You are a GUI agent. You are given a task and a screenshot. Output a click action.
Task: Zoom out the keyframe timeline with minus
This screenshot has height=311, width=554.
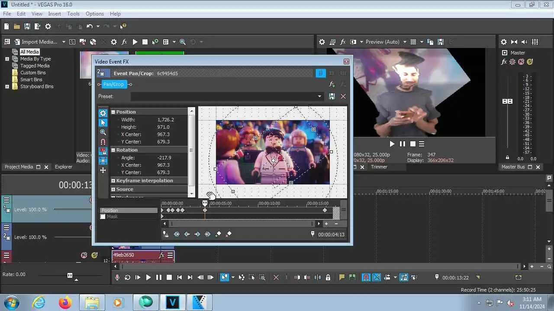click(x=336, y=224)
